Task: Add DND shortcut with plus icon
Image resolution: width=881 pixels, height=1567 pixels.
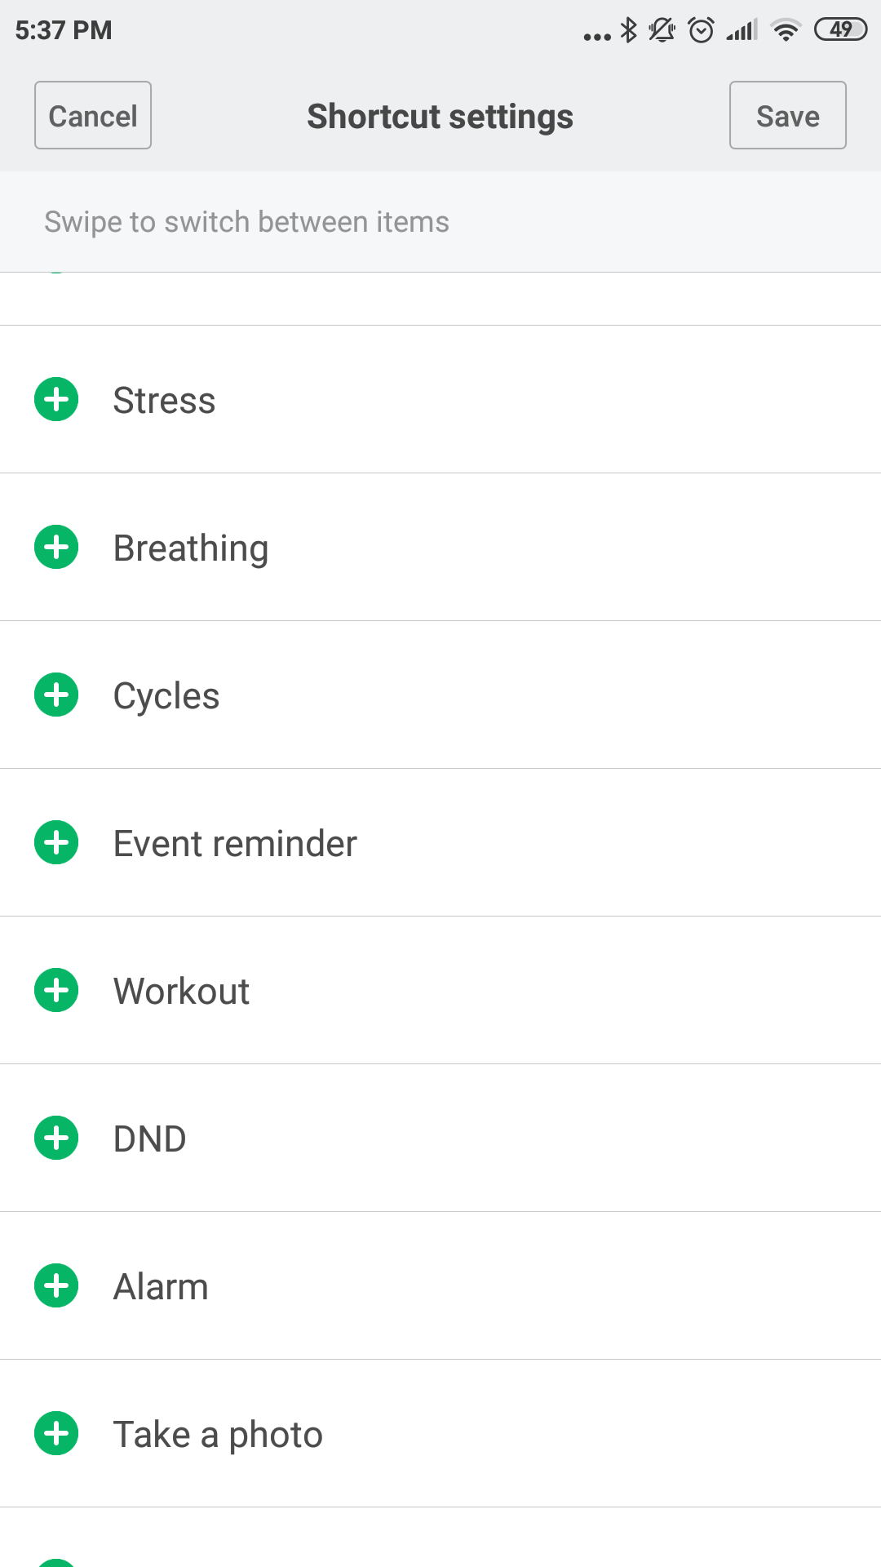Action: (x=56, y=1138)
